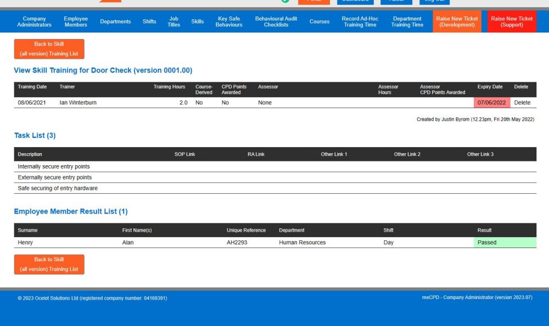The image size is (549, 326).
Task: Open Key Safe Behaviours
Action: click(229, 21)
